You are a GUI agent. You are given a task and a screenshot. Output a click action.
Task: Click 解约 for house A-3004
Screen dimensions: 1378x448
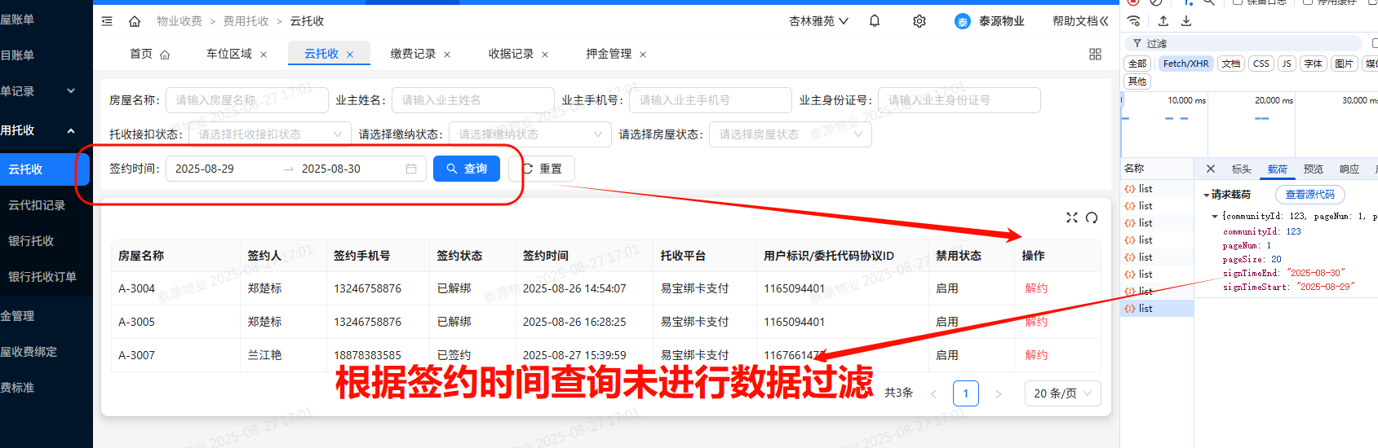point(1036,288)
